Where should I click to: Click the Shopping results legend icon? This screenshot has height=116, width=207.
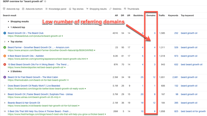pyautogui.click(x=87, y=9)
